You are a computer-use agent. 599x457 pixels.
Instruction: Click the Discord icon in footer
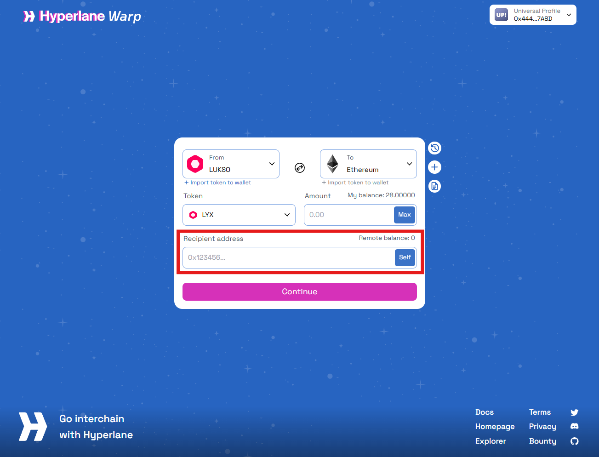point(575,427)
